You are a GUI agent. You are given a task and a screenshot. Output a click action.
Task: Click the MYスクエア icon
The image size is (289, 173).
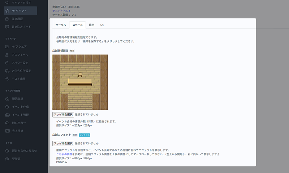click(7, 46)
